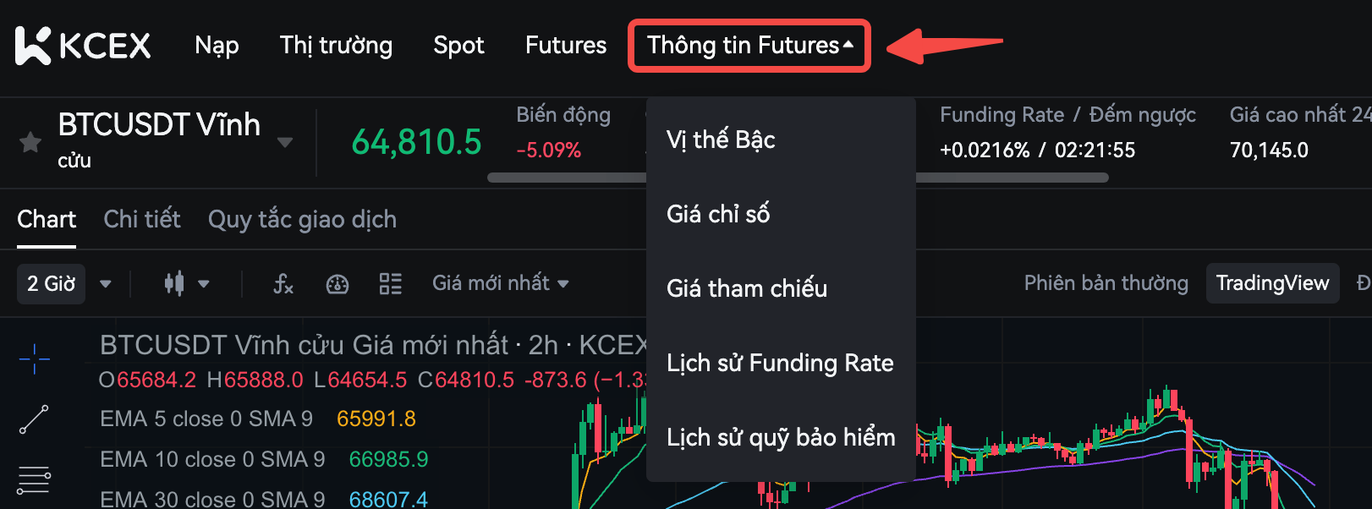Open the Fibonacci retracement tool
The width and height of the screenshot is (1372, 509).
(x=34, y=479)
